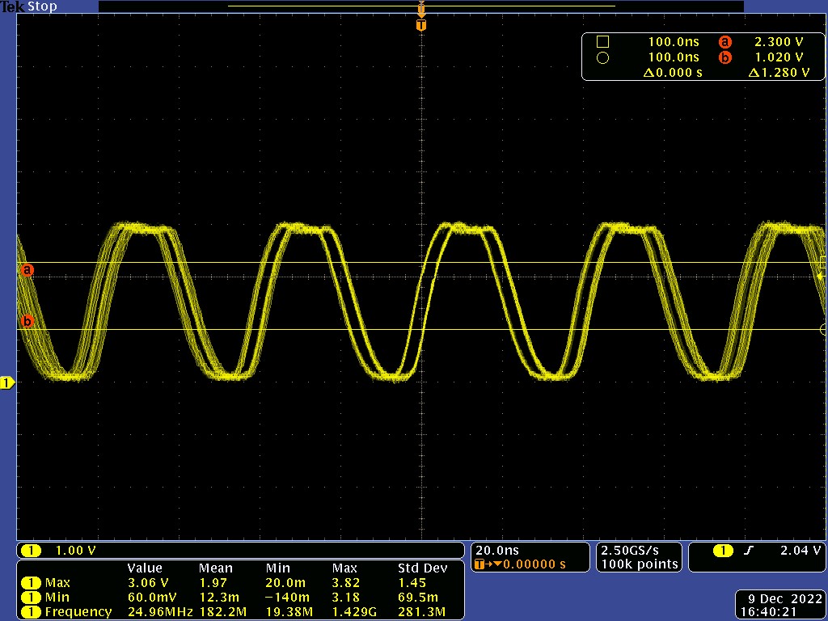Click the Tek Stop acquisition status

(29, 6)
